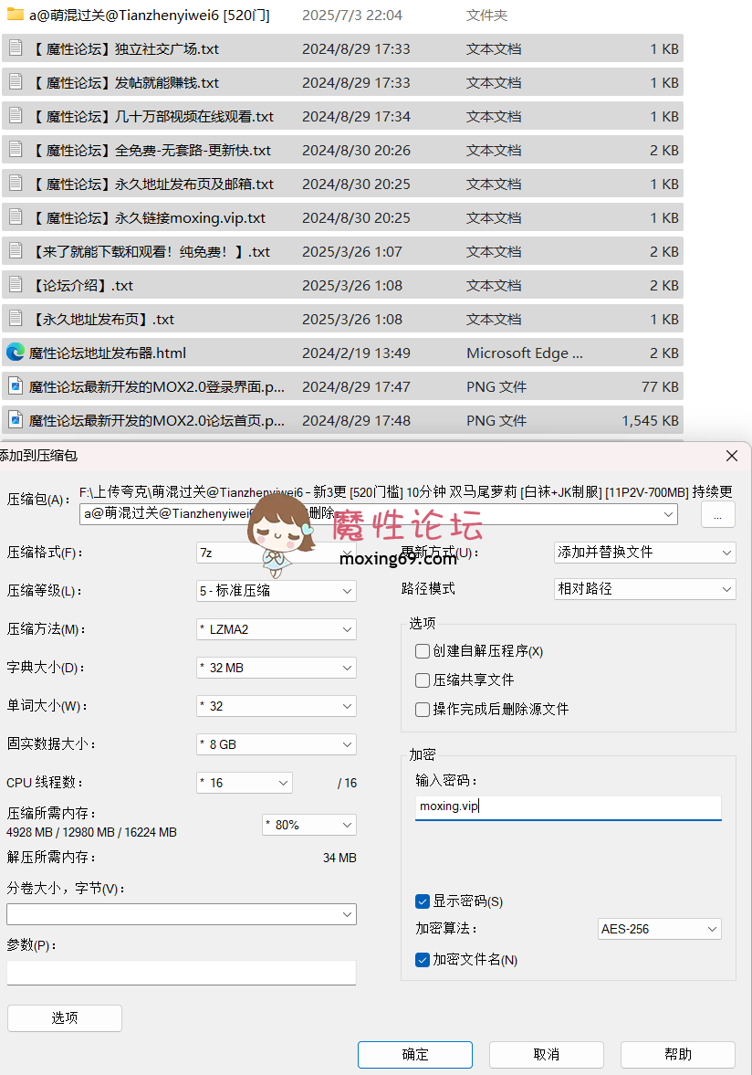This screenshot has height=1075, width=752.
Task: Open 加密算法 dropdown showing AES-256
Action: (660, 929)
